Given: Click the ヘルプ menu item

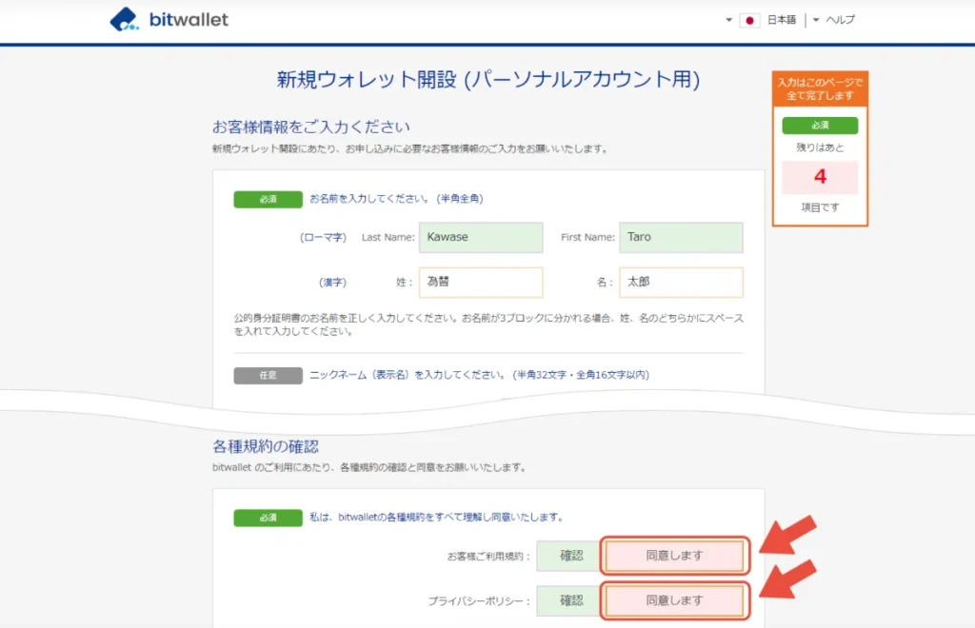Looking at the screenshot, I should pyautogui.click(x=842, y=19).
